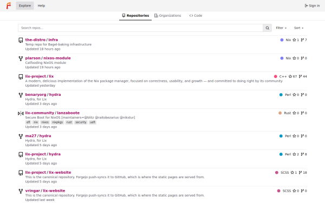Screen dimensions: 325x203
Task: Click the Perl language dot for benaryorg / hydra
Action: 281,95
